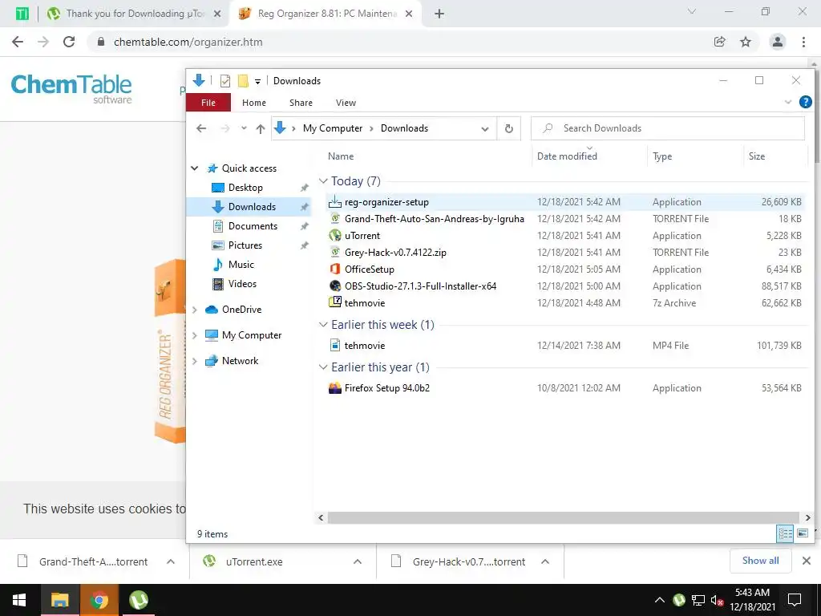Open a new Chrome tab
The width and height of the screenshot is (821, 616).
tap(439, 14)
